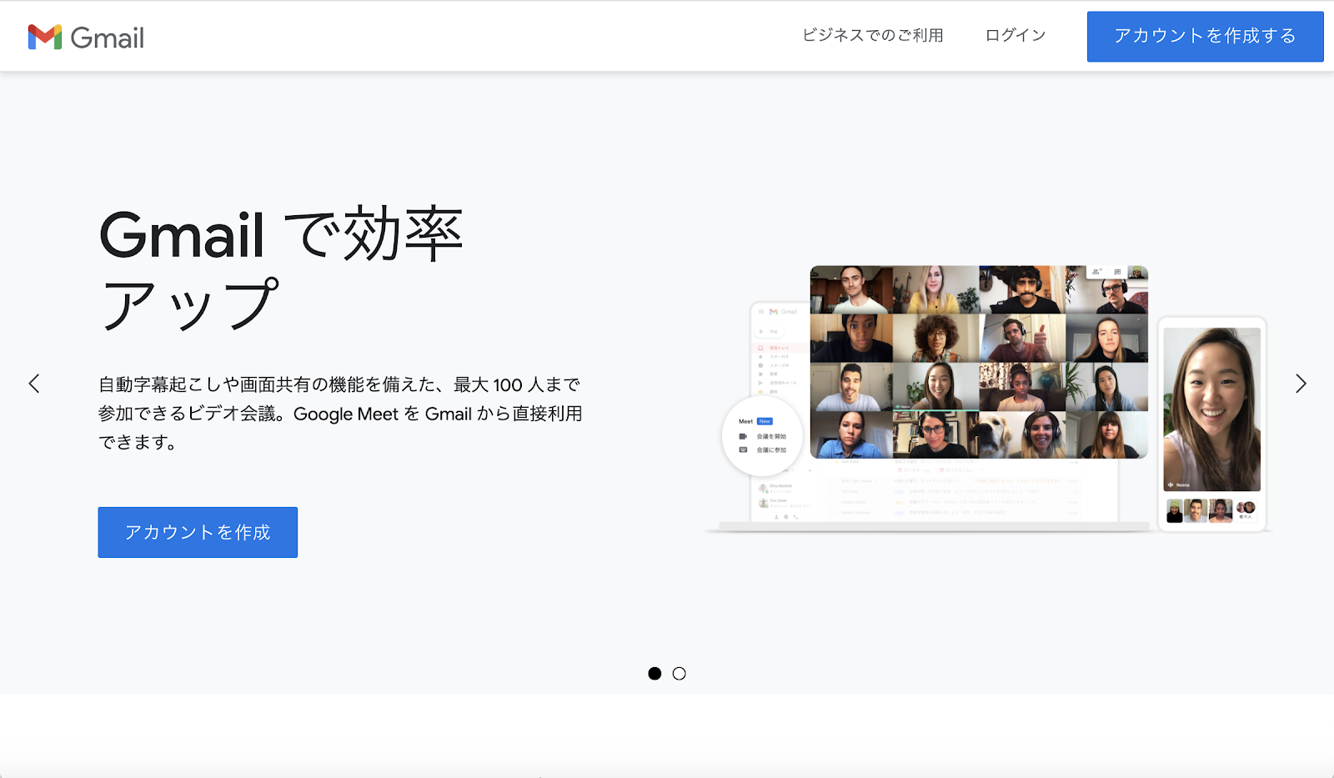Select the first carousel dot

coord(654,674)
